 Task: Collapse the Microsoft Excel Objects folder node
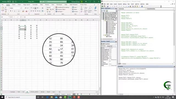tap(104, 21)
